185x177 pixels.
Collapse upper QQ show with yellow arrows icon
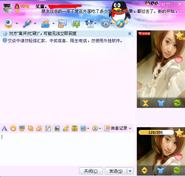[x=146, y=103]
